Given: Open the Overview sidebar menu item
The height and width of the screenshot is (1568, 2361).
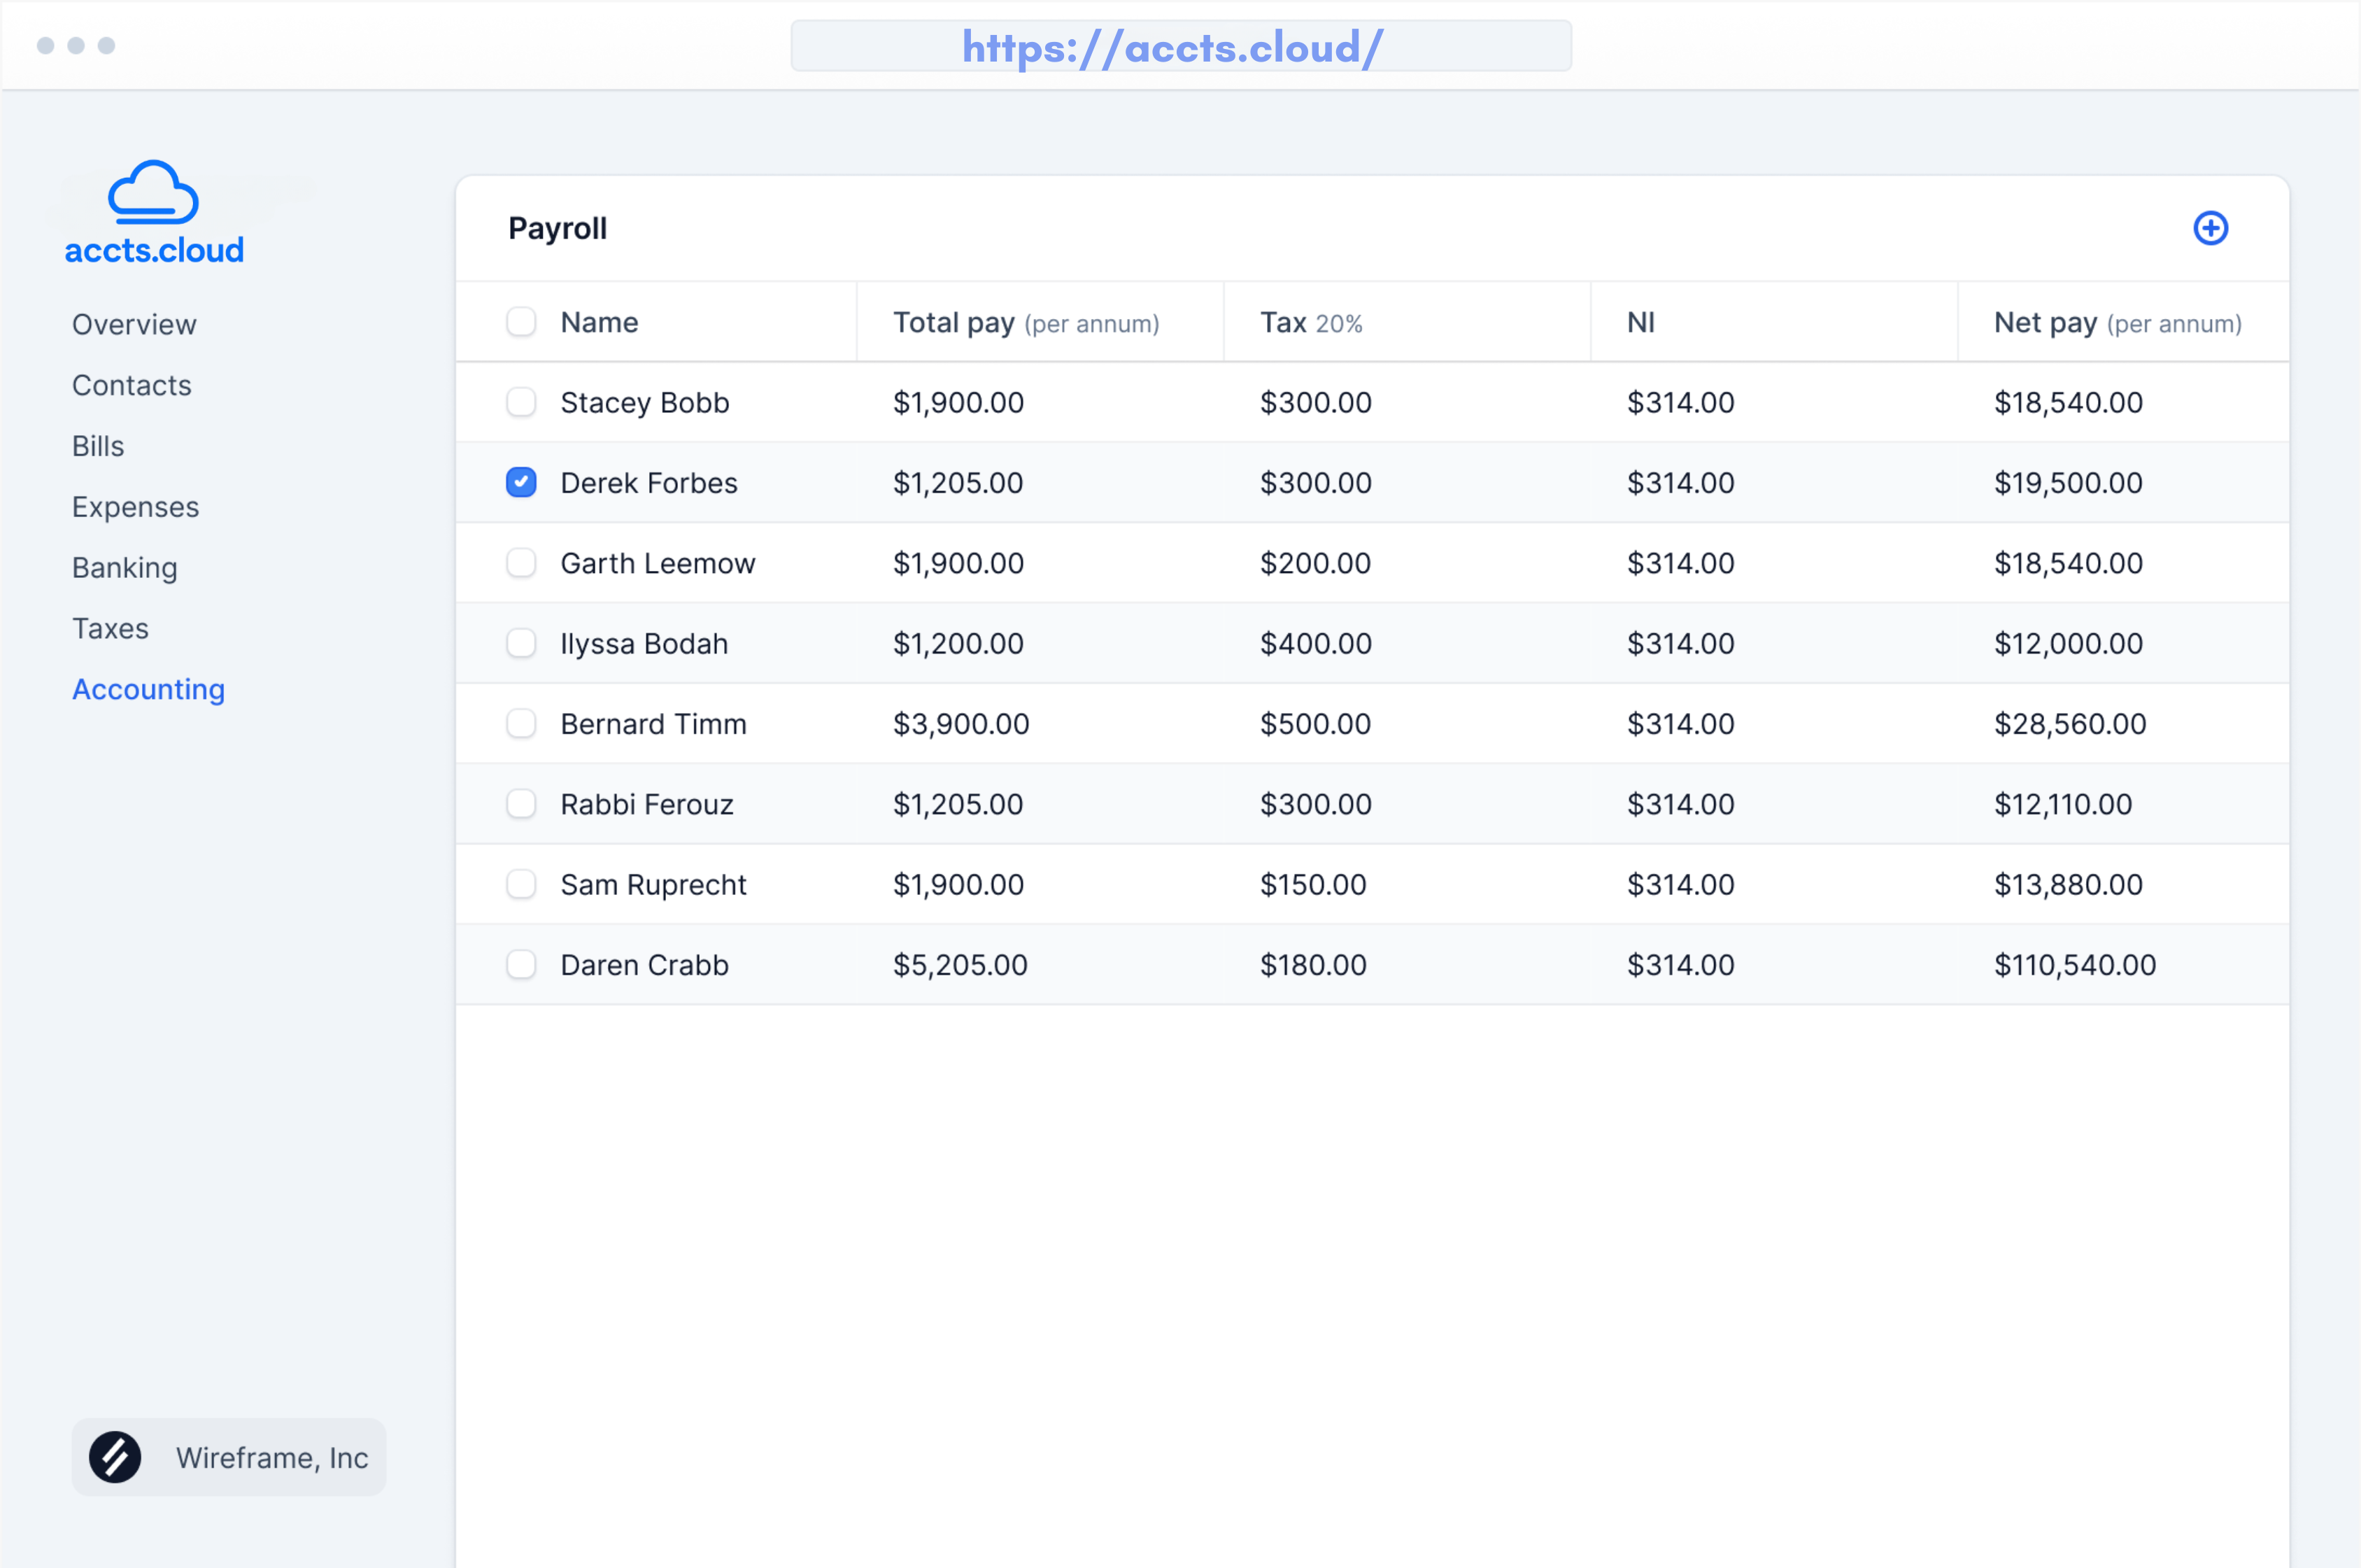Looking at the screenshot, I should coord(134,324).
